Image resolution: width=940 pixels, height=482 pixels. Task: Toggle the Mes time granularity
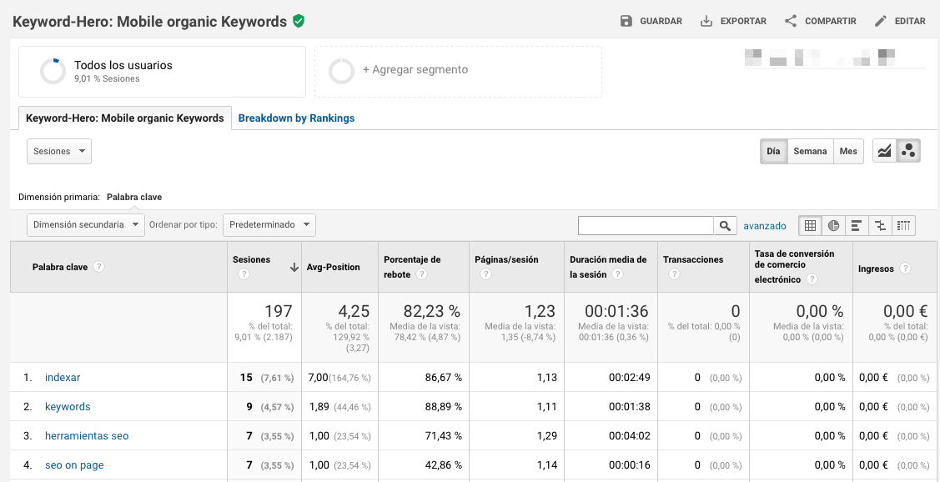(x=848, y=151)
